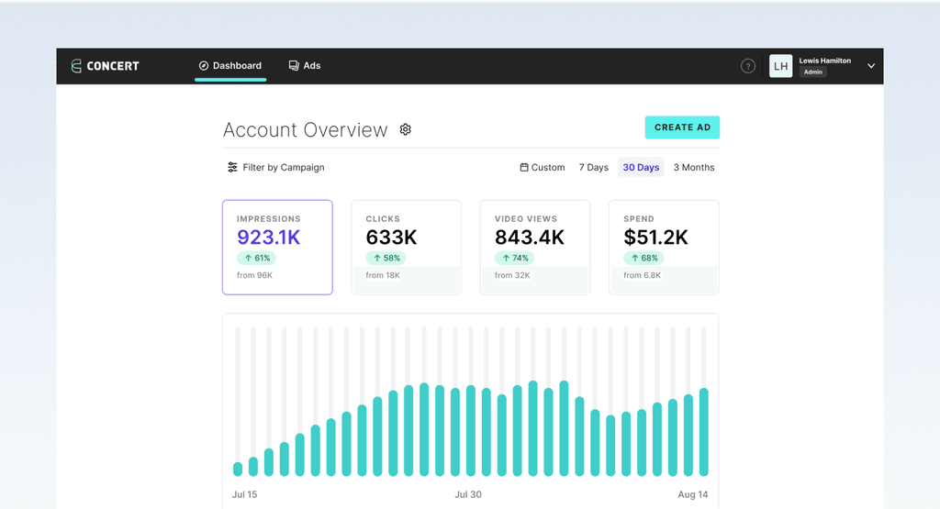The height and width of the screenshot is (509, 940).
Task: Select the 30 Days range
Action: 641,167
